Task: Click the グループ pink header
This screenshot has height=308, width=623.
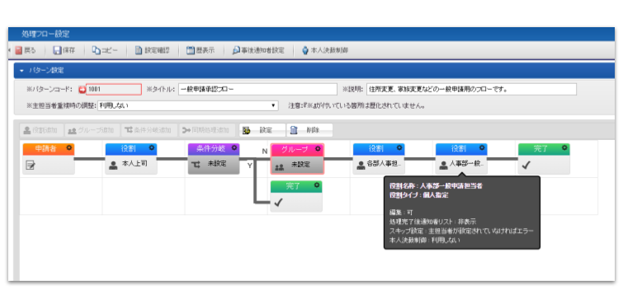Action: (x=297, y=150)
